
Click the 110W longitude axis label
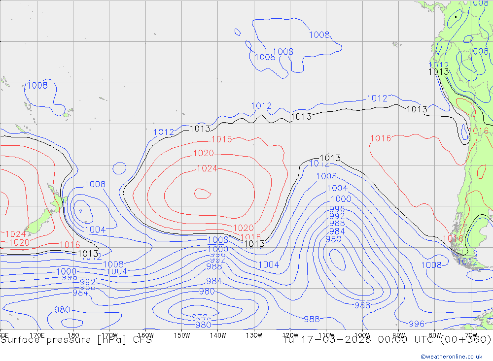tap(326, 335)
